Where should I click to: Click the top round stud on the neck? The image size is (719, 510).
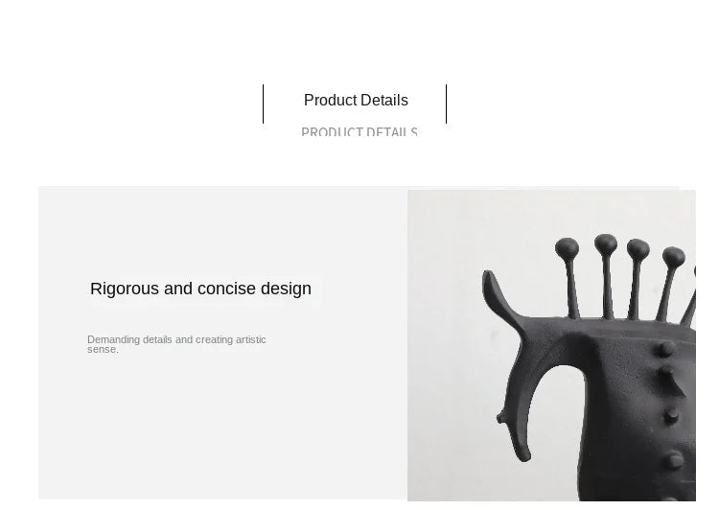[666, 349]
